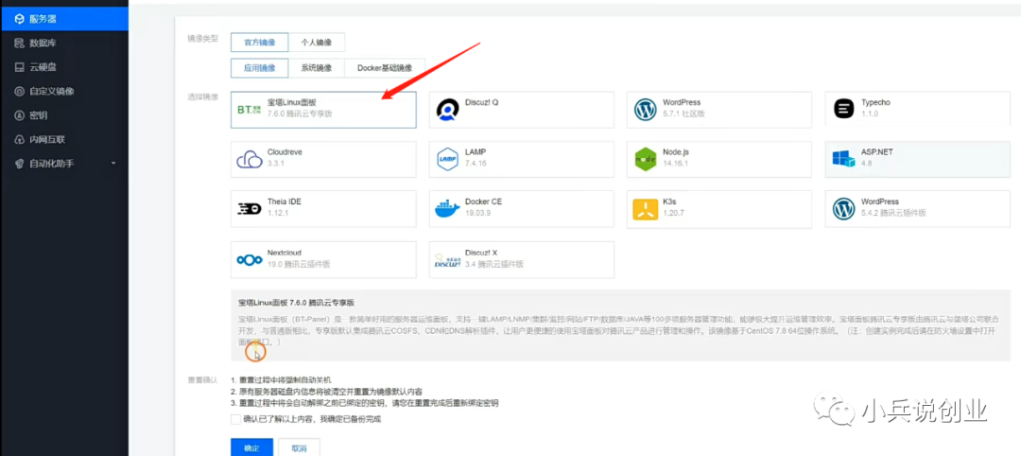
Task: Choose the WordPress 5.7.1 社区版 version text
Action: click(x=684, y=114)
